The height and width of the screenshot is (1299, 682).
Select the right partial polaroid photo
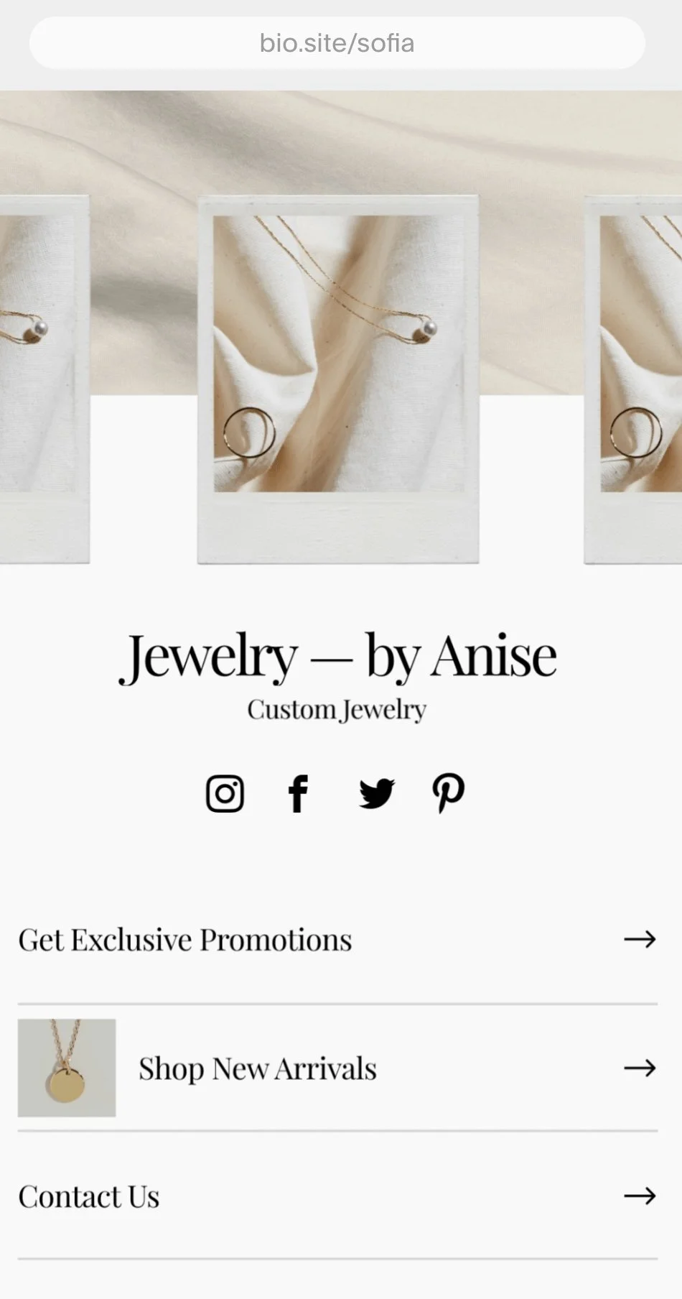633,379
